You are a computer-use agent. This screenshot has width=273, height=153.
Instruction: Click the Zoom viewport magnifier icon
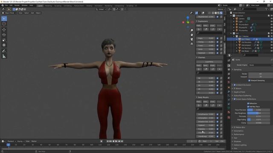(x=192, y=30)
